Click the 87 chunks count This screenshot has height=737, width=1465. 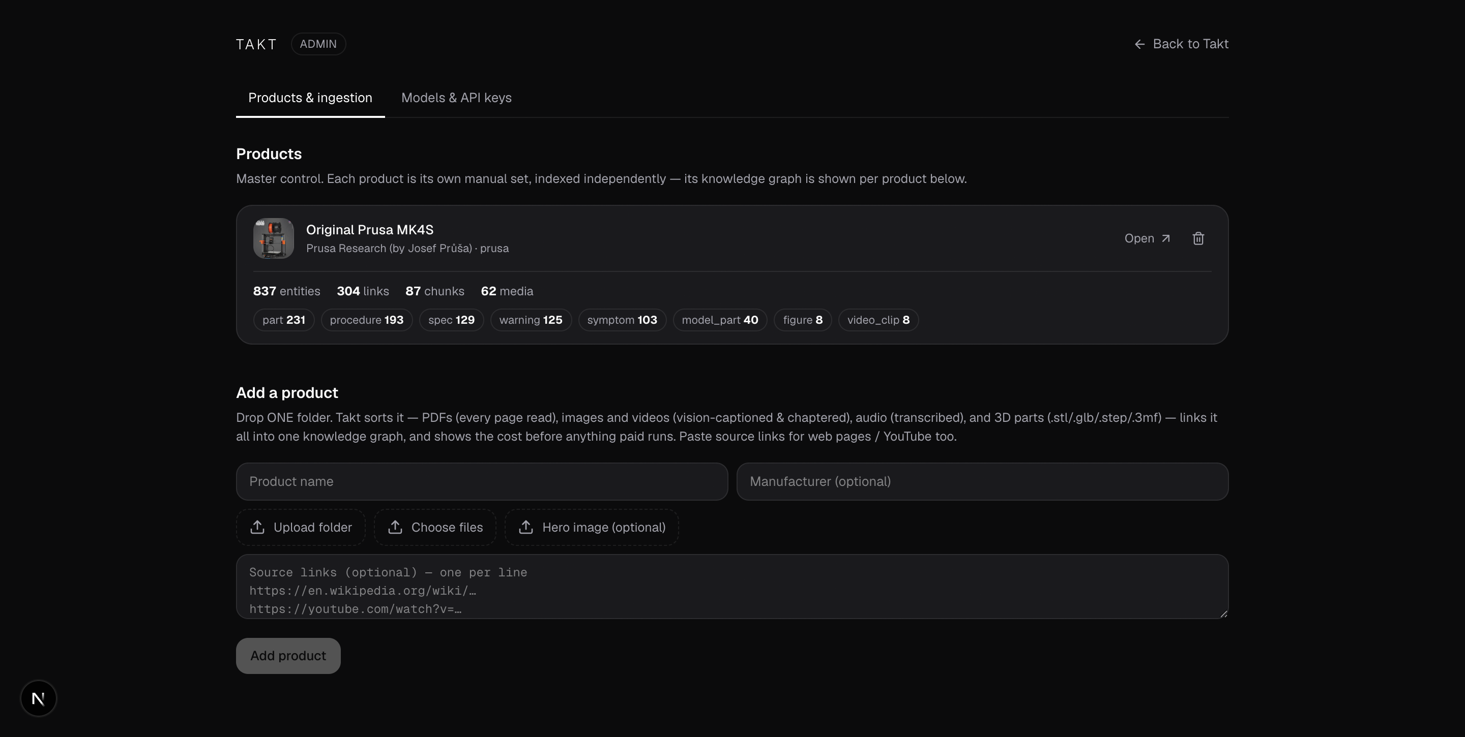point(434,291)
